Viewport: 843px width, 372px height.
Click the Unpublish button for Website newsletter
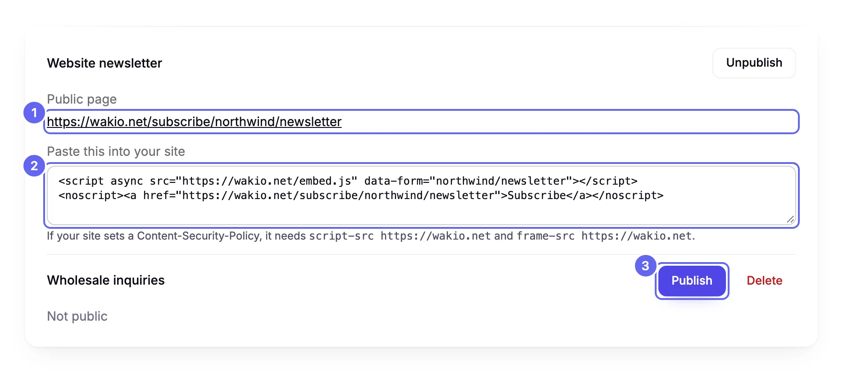click(x=754, y=63)
